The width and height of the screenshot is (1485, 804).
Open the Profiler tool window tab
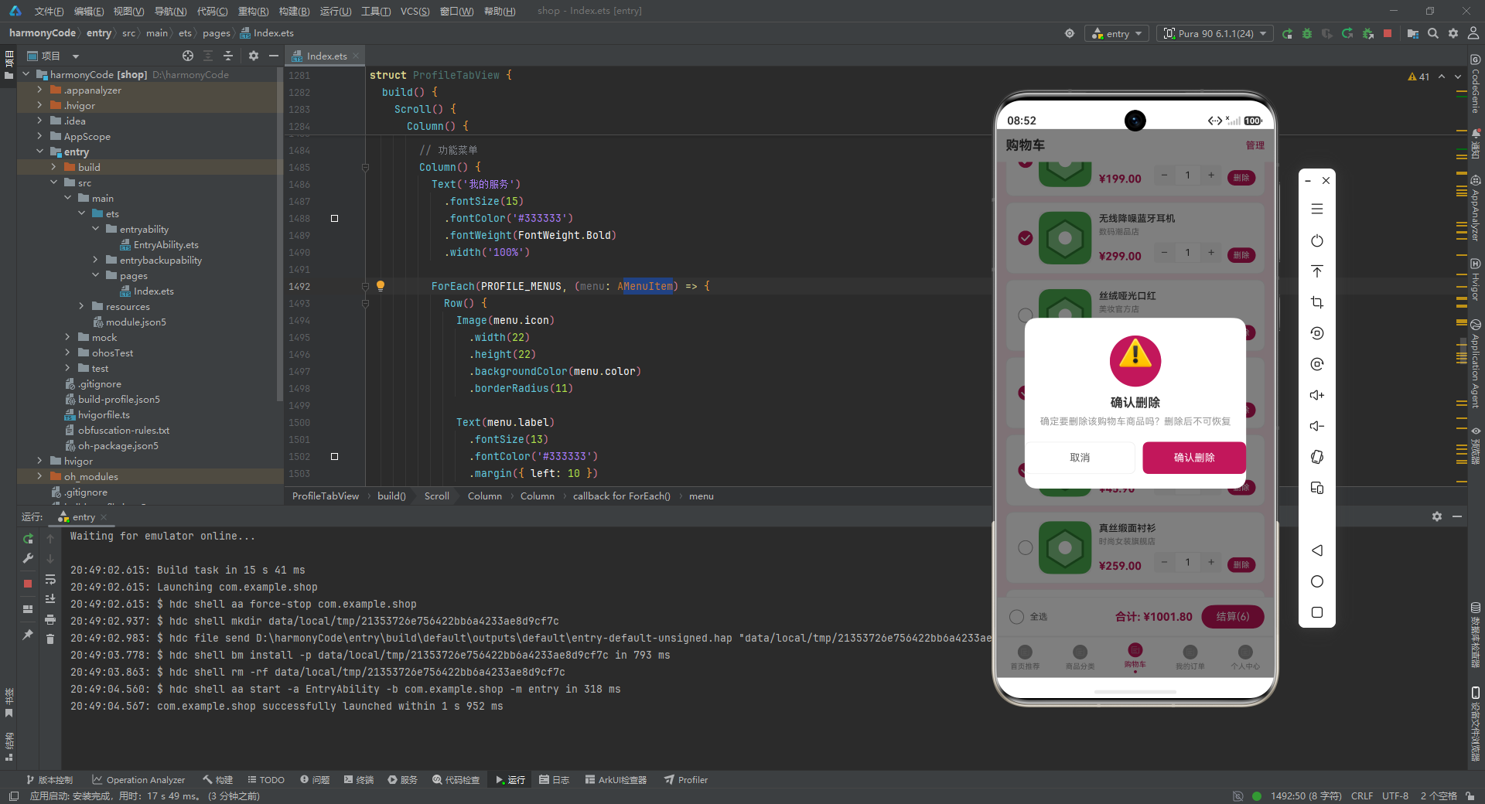pos(685,779)
